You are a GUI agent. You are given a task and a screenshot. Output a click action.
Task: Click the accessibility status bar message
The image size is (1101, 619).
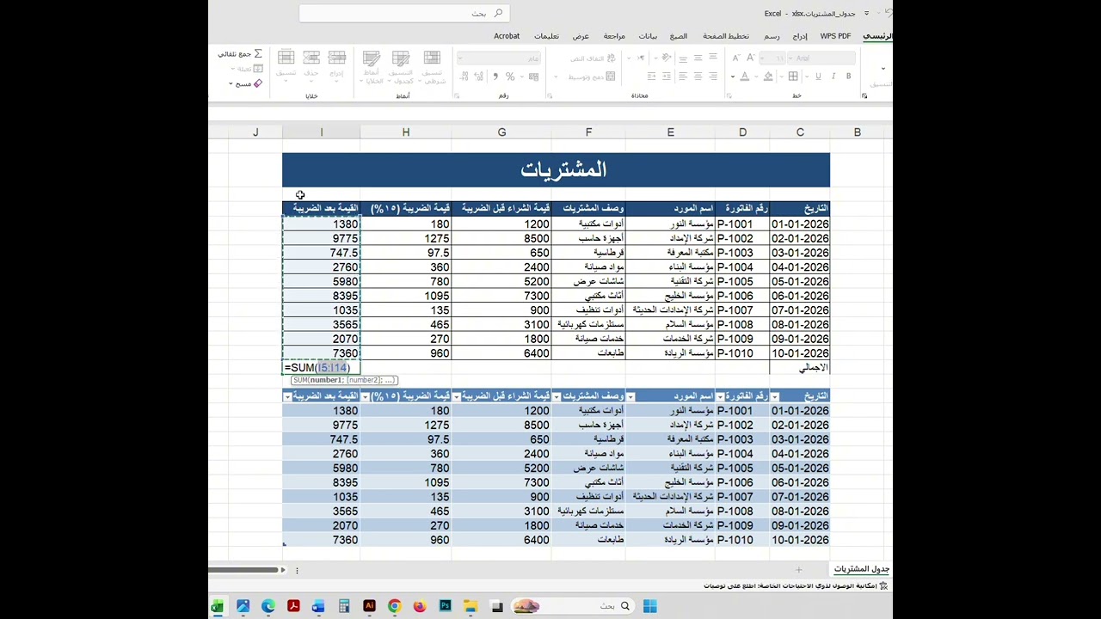click(797, 586)
